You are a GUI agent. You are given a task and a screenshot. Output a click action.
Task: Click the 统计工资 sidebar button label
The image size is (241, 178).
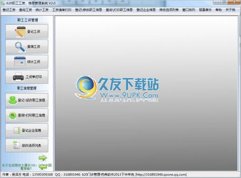[x=33, y=62]
